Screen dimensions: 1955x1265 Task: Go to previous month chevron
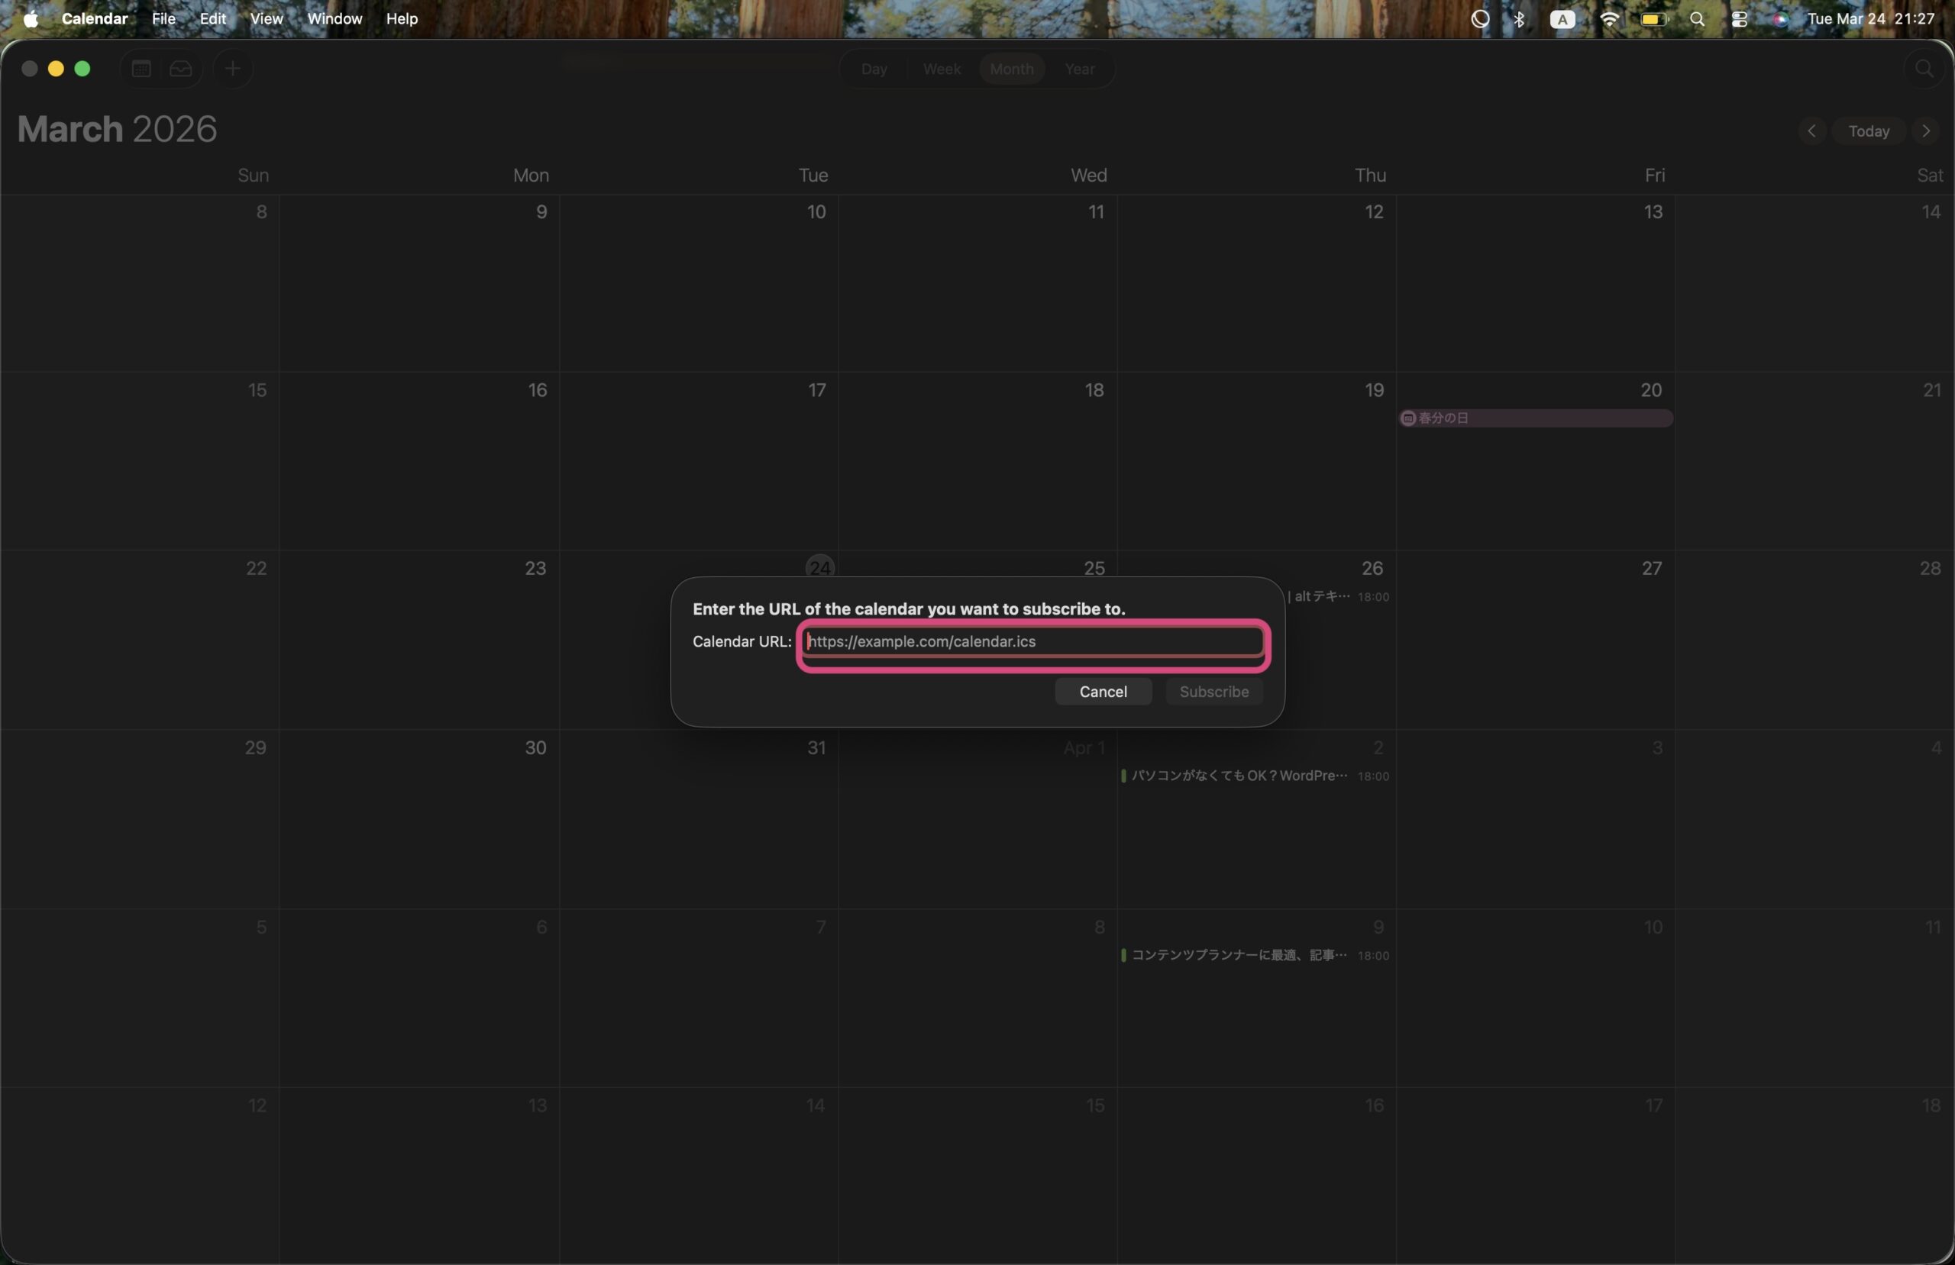(x=1811, y=131)
